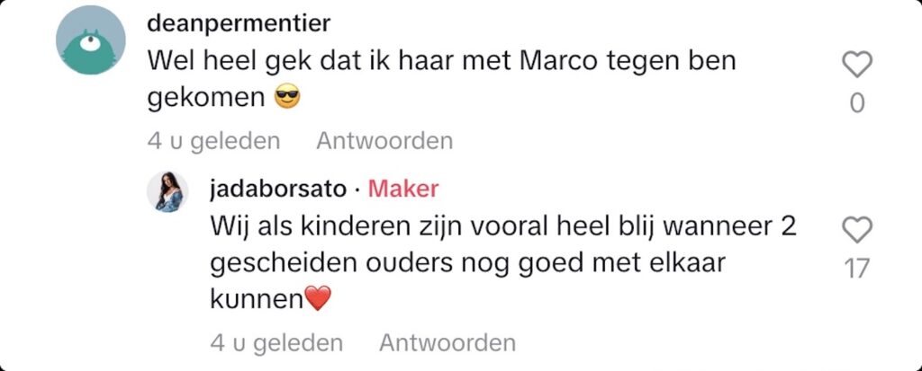
Task: Click the red Maker badge
Action: [x=403, y=189]
